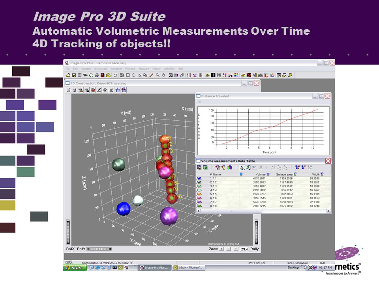
Task: Click the Zoom decrease arrow
Action: (x=221, y=249)
